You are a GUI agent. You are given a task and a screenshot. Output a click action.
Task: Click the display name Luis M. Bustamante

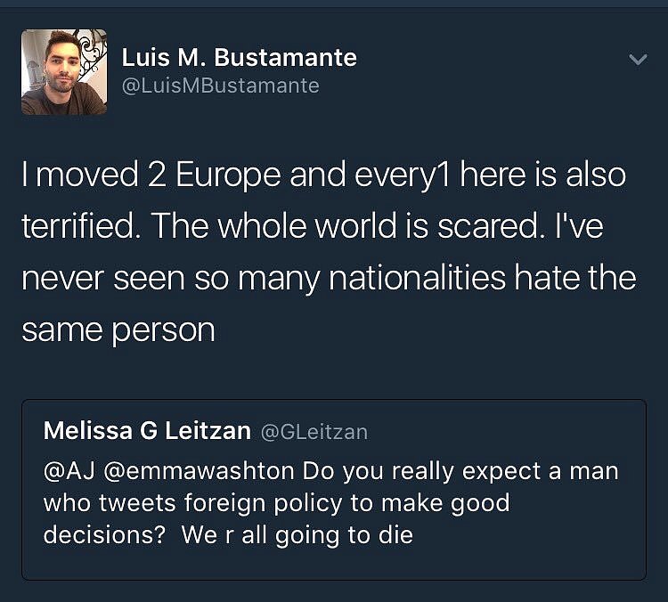point(239,58)
